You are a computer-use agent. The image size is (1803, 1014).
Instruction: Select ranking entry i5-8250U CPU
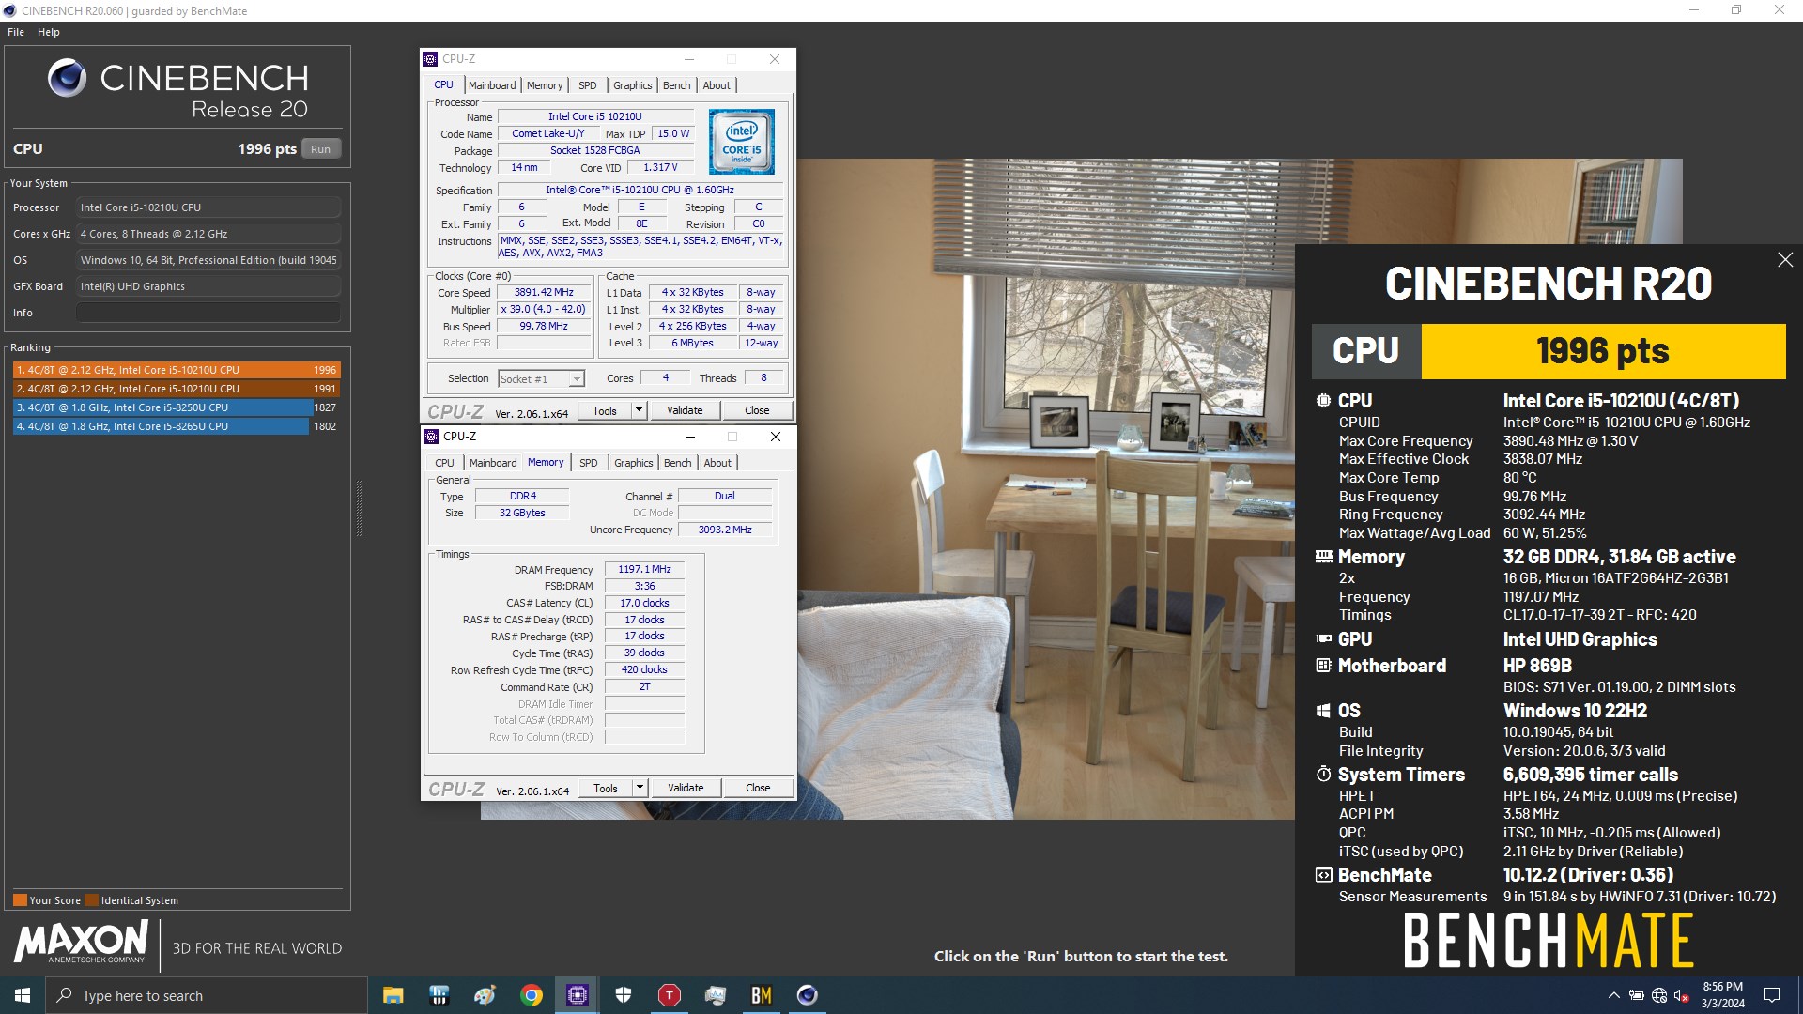tap(177, 407)
